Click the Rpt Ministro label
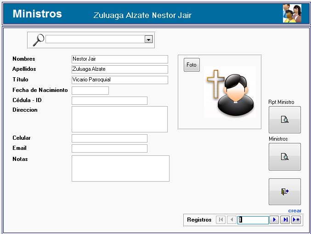The height and width of the screenshot is (234, 311). click(281, 102)
